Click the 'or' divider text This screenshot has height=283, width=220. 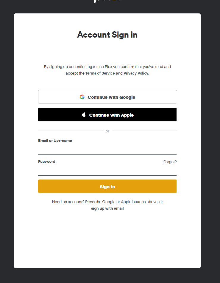107,131
